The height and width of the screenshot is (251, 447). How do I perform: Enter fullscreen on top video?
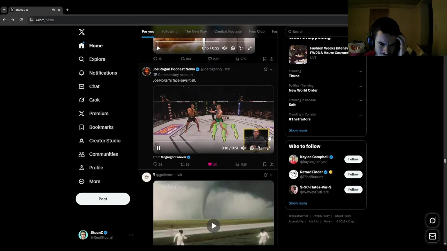250,48
